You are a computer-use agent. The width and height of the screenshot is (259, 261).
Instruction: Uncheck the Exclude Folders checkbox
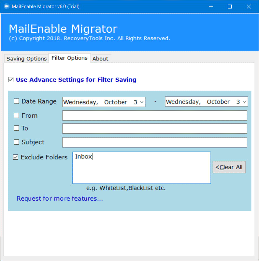click(x=16, y=157)
